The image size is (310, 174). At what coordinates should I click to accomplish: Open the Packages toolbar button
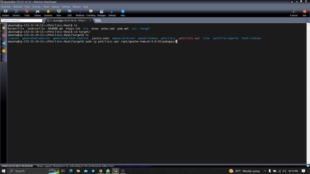coord(101,13)
